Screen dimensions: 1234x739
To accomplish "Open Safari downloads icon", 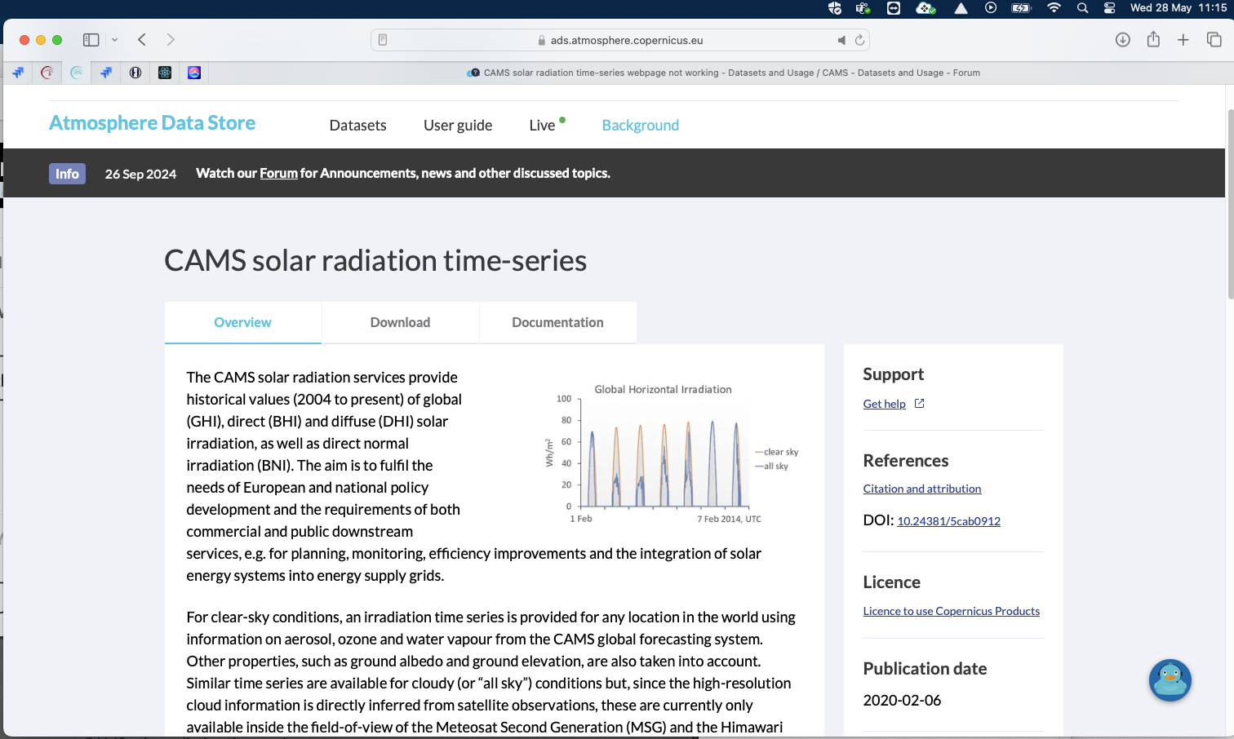I will point(1123,40).
